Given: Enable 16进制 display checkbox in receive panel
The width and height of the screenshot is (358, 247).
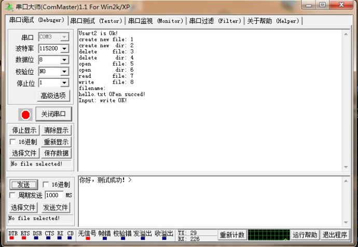Looking at the screenshot, I should click(13, 142).
